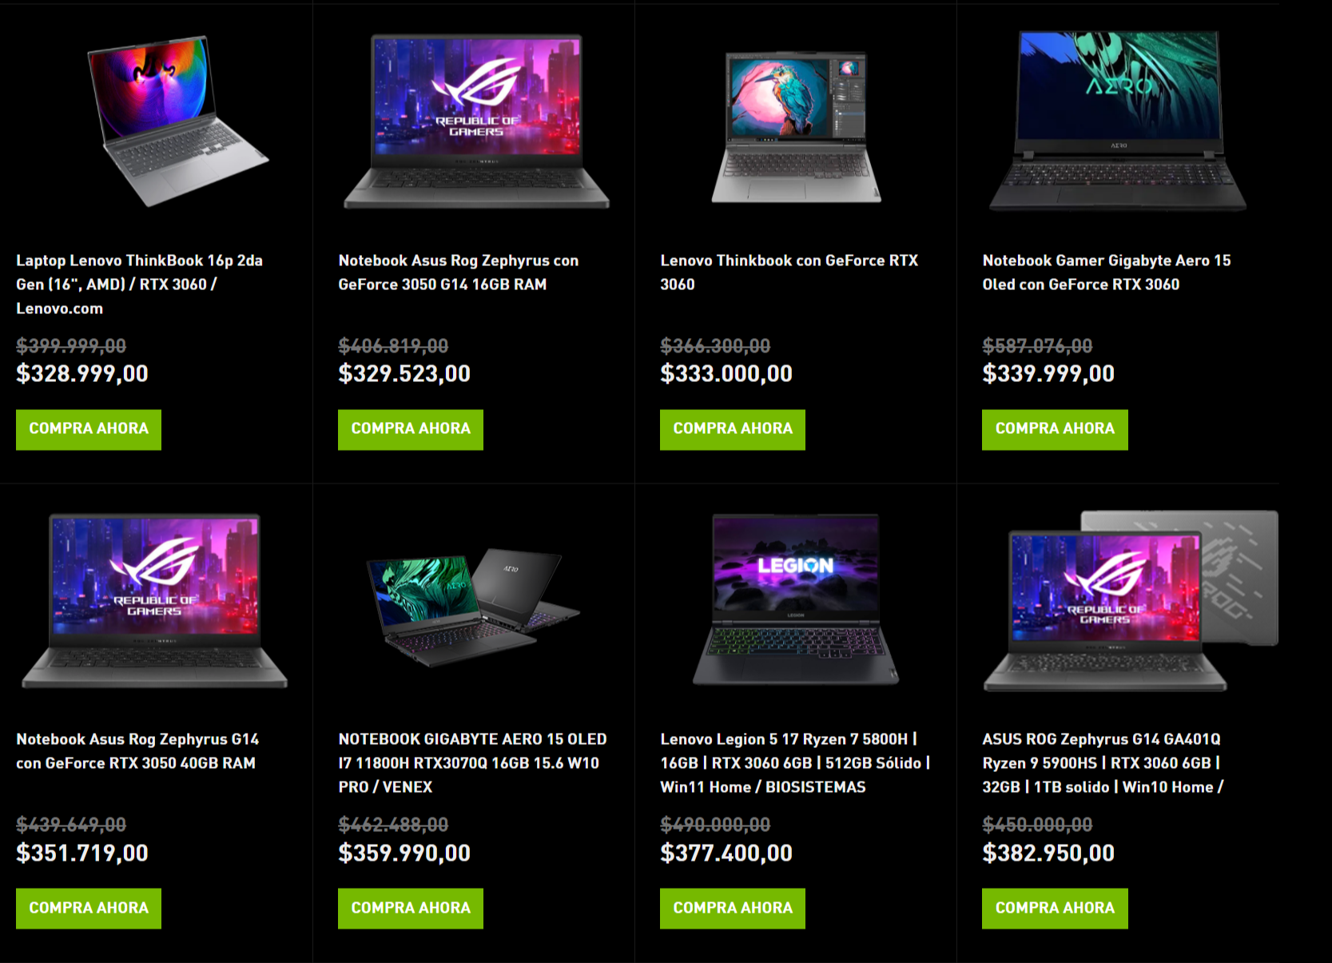1332x963 pixels.
Task: Open Zephyrus G14 40GB RAM laptop image
Action: (154, 600)
